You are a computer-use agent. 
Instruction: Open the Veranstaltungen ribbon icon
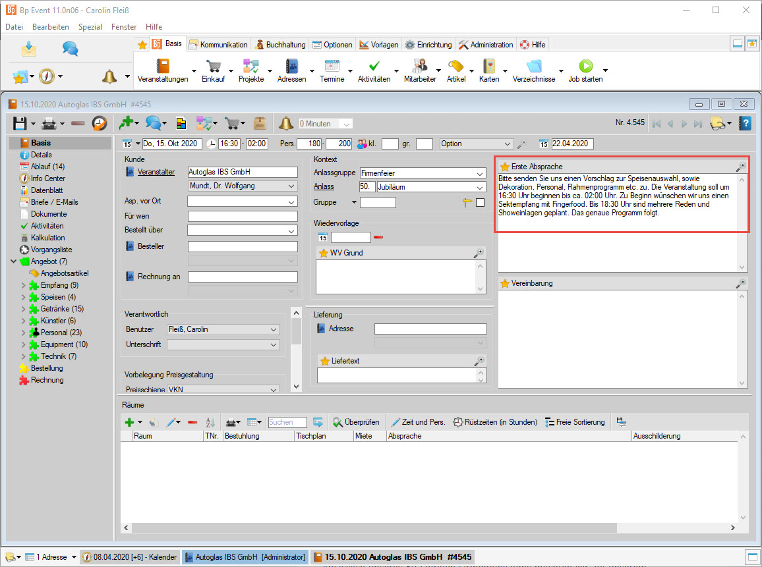(x=163, y=67)
